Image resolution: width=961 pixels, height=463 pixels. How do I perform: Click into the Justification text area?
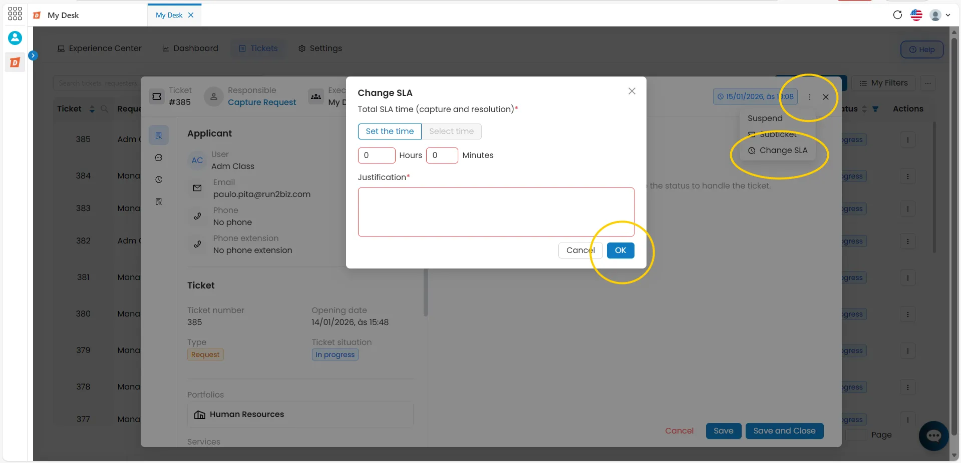coord(496,212)
